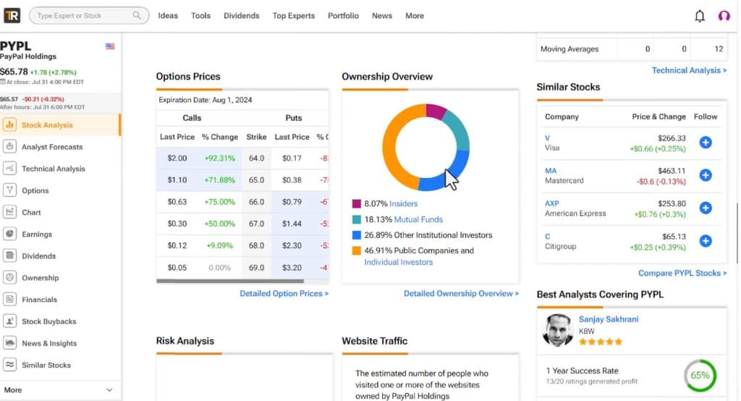741x401 pixels.
Task: Follow Citigroup with the plus button
Action: (x=706, y=241)
